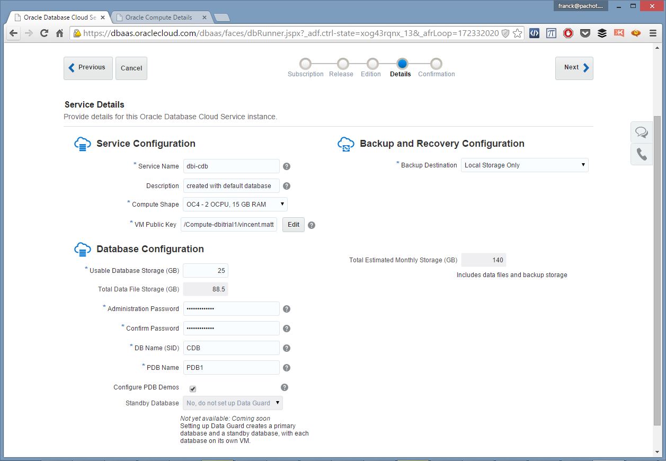Click "Includes data files and backup storage" text
Viewport: 666px width, 461px height.
512,275
